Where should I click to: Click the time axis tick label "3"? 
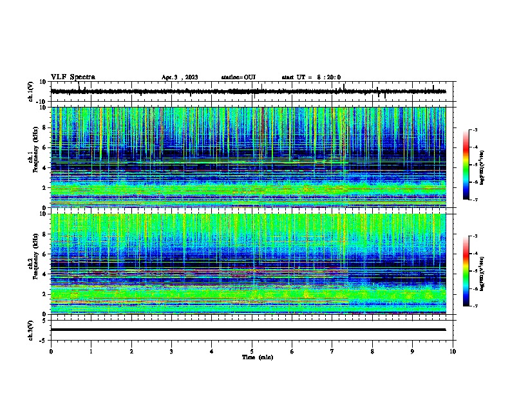coord(171,352)
